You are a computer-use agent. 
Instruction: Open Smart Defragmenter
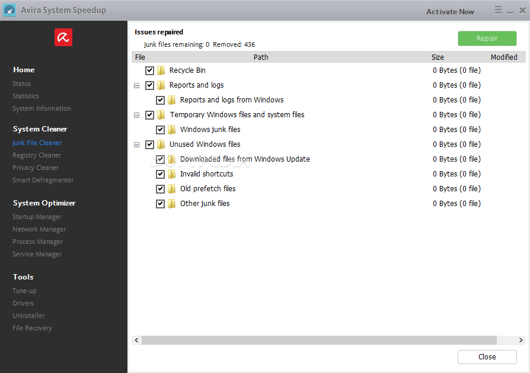[43, 180]
